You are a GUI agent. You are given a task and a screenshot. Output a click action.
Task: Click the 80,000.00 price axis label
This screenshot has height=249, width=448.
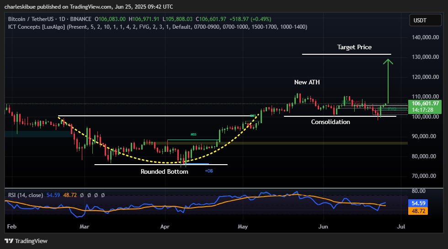424,156
